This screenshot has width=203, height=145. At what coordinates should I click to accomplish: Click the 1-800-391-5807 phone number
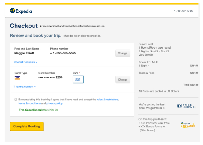tap(184, 11)
